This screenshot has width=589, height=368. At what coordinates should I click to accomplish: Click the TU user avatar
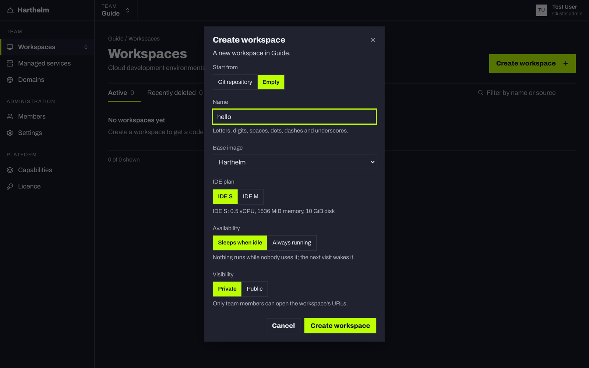click(542, 10)
